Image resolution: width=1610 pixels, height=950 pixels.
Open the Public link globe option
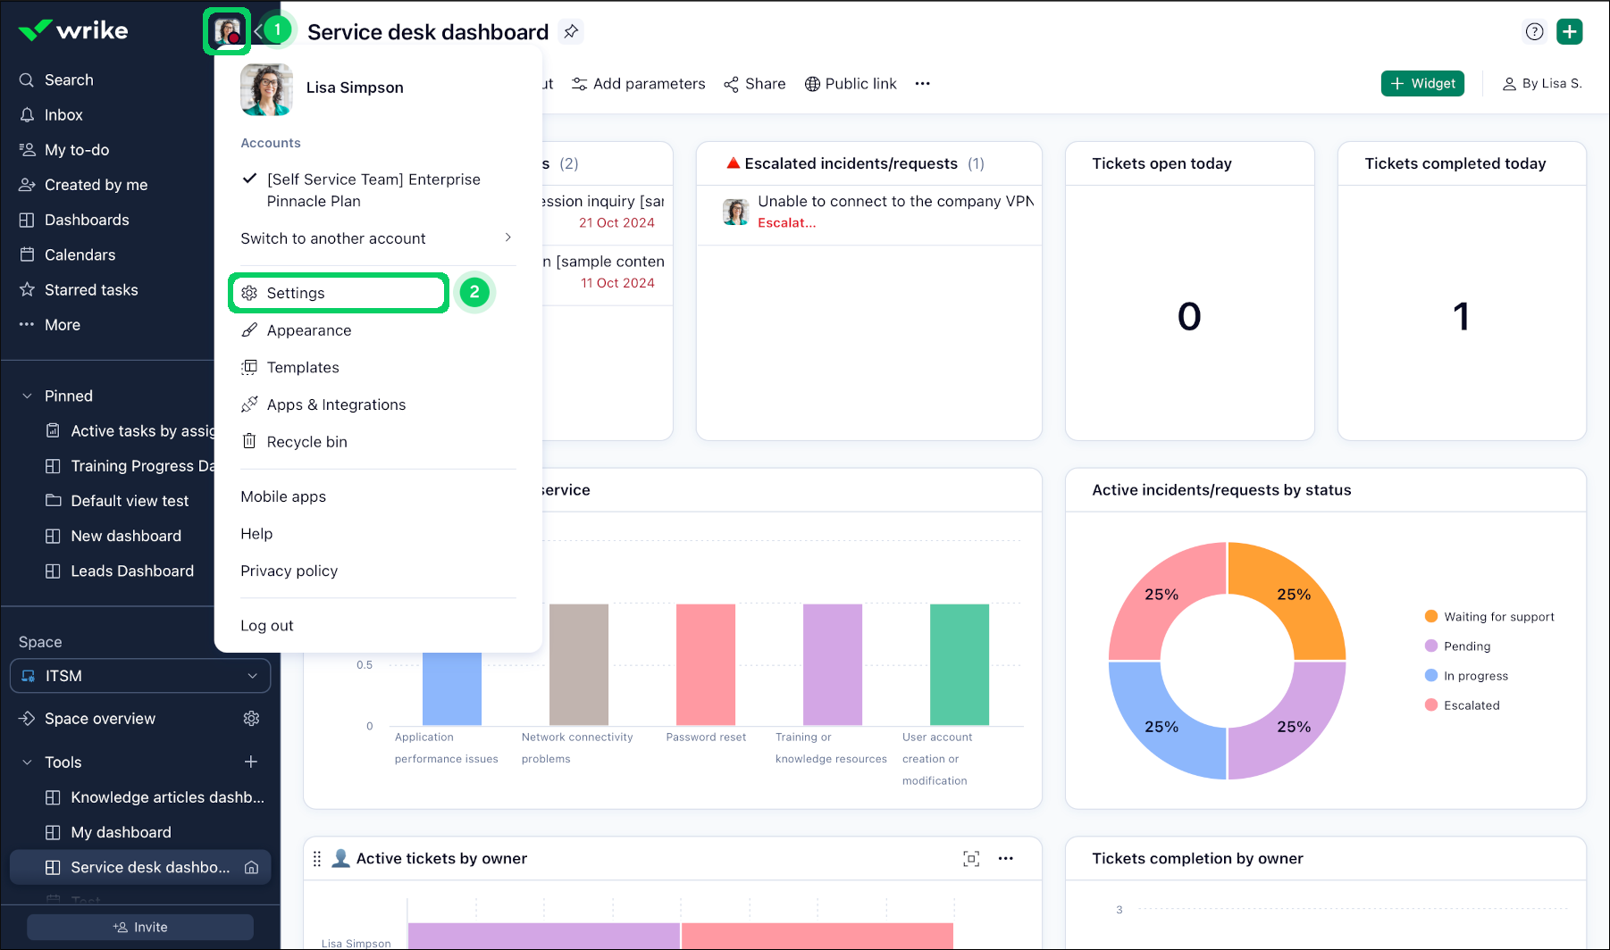click(x=851, y=84)
